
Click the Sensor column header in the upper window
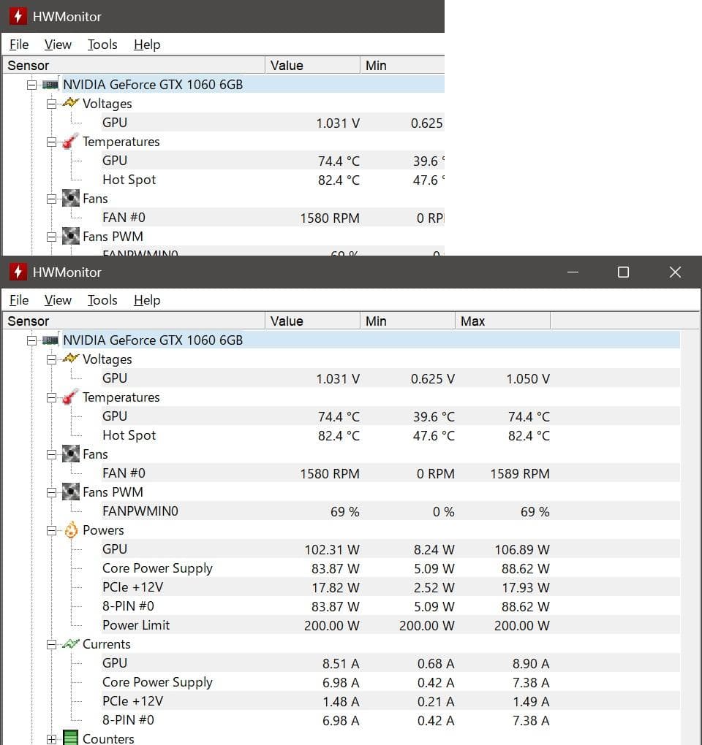point(134,65)
